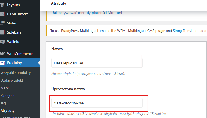207x118 pixels.
Task: Select Atrybuty submenu item
Action: [x=8, y=110]
